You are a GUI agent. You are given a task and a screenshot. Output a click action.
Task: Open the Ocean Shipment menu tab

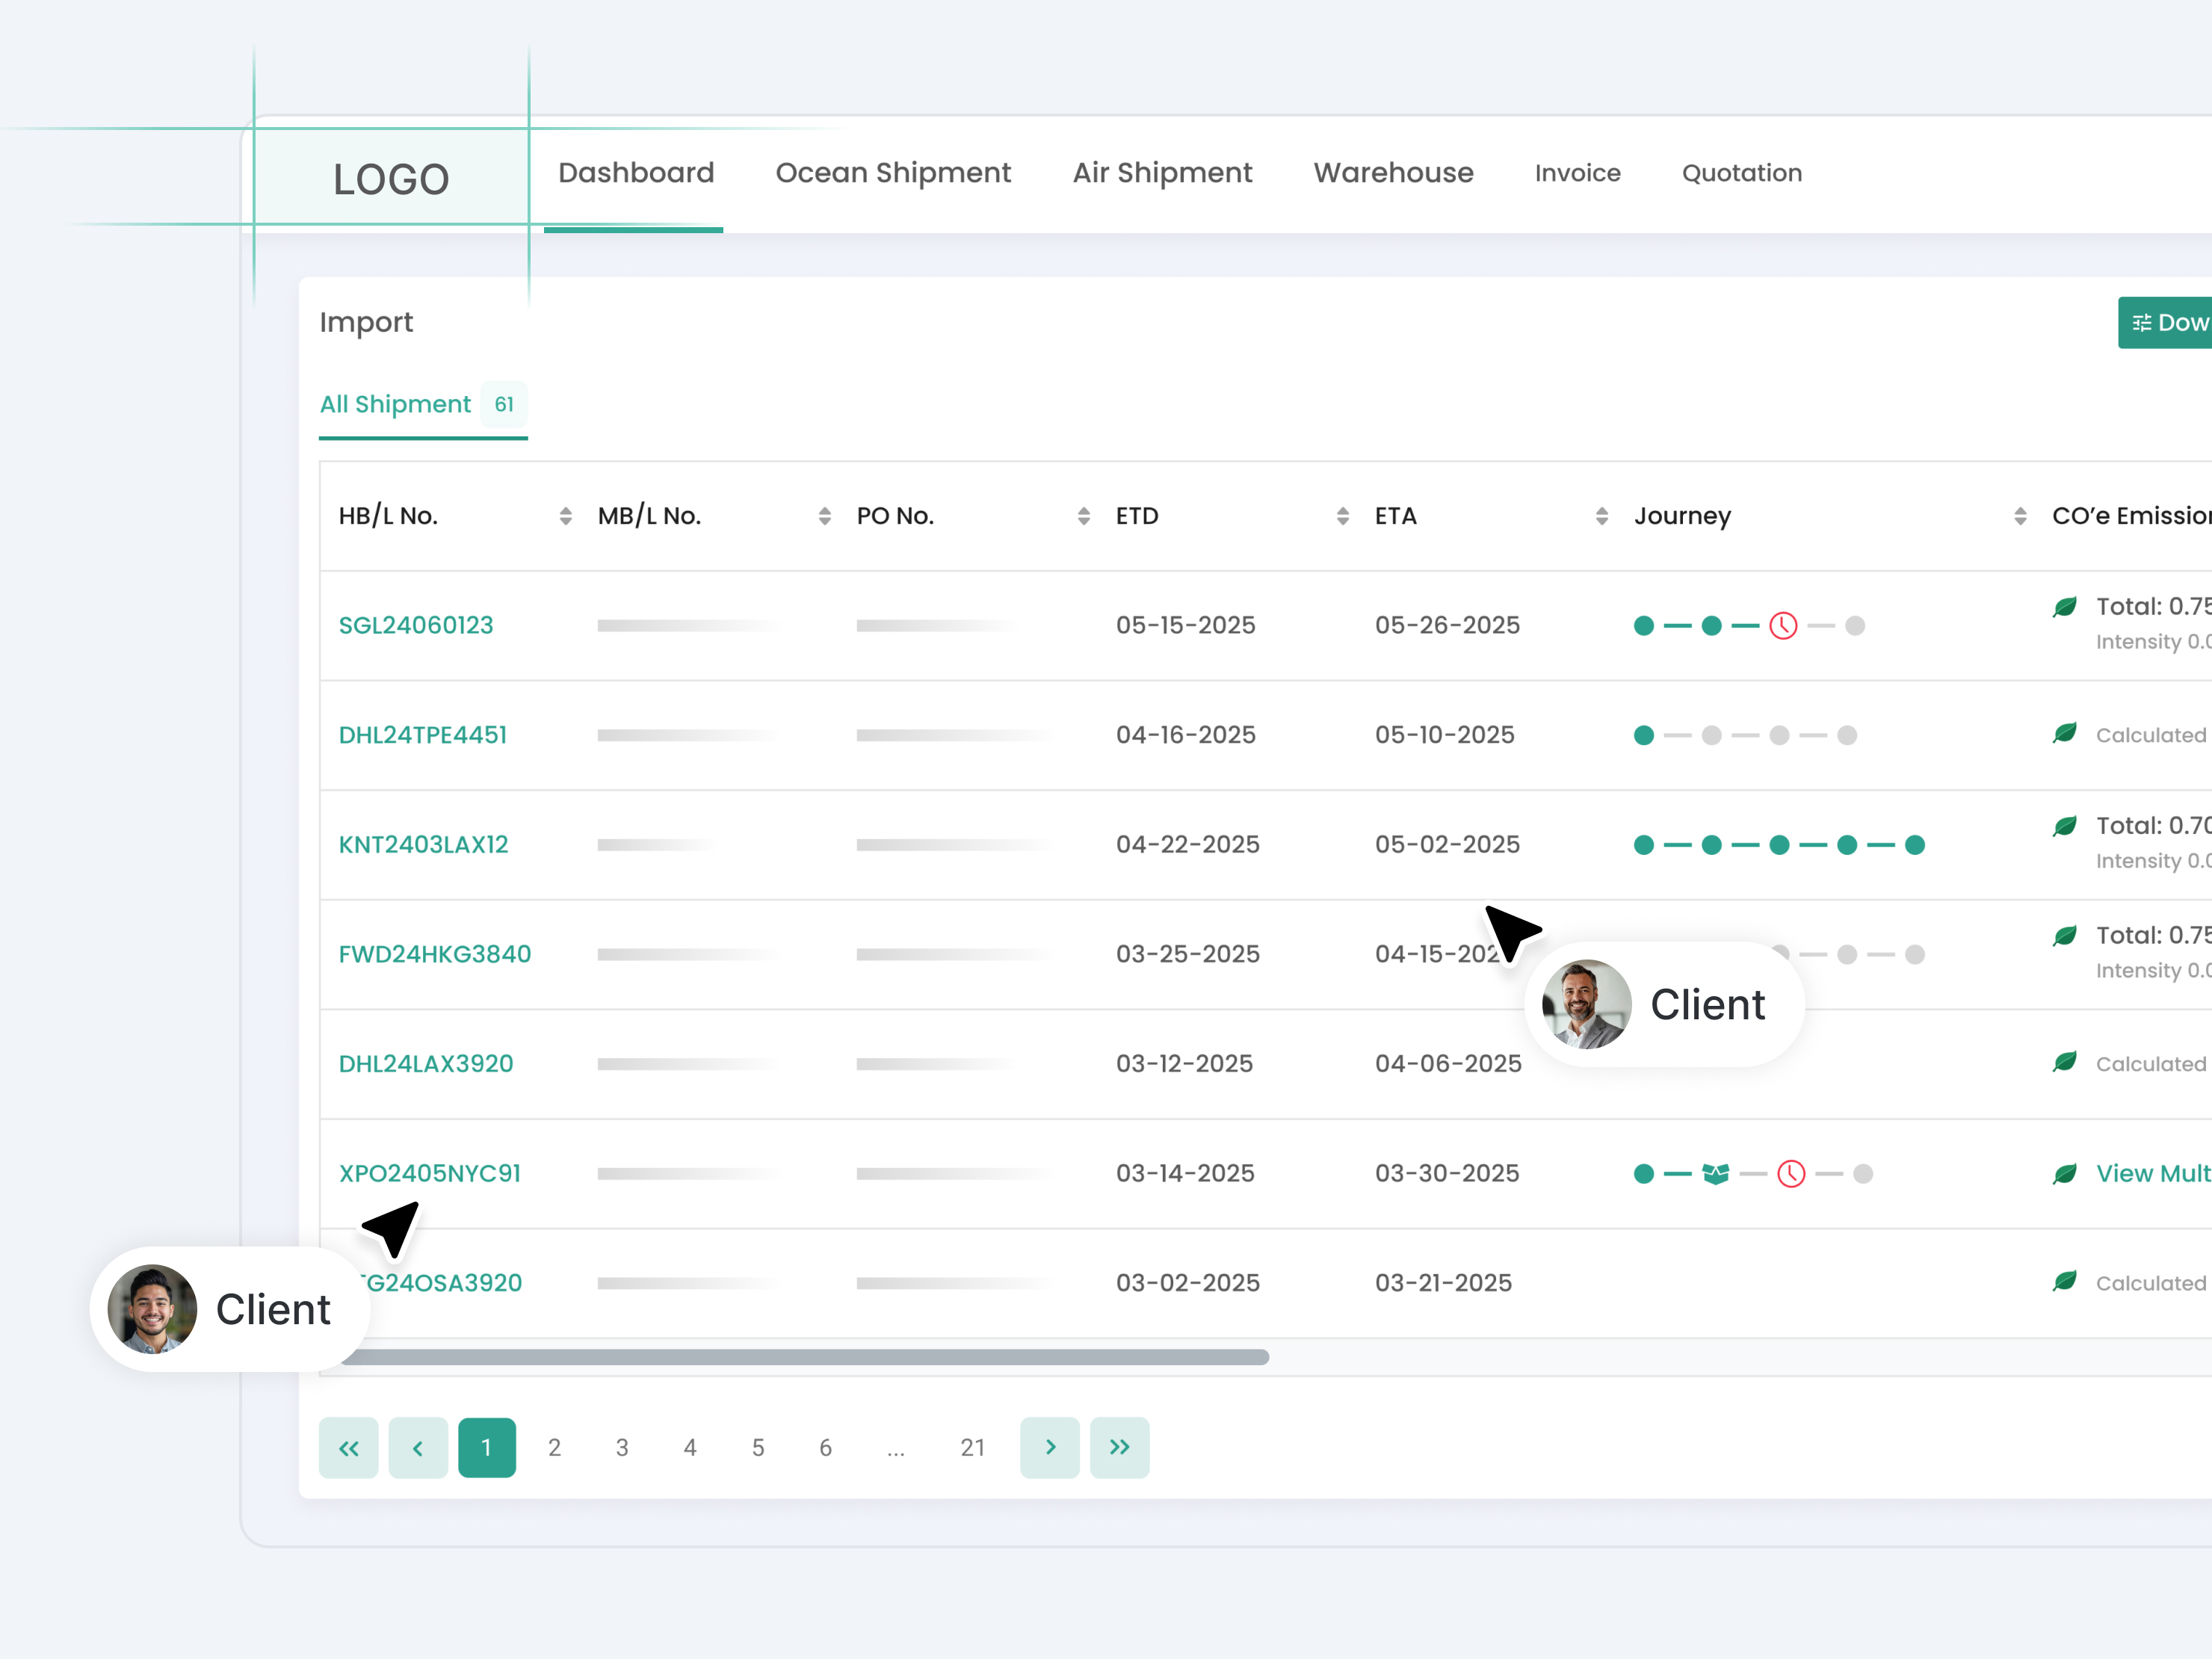(893, 173)
